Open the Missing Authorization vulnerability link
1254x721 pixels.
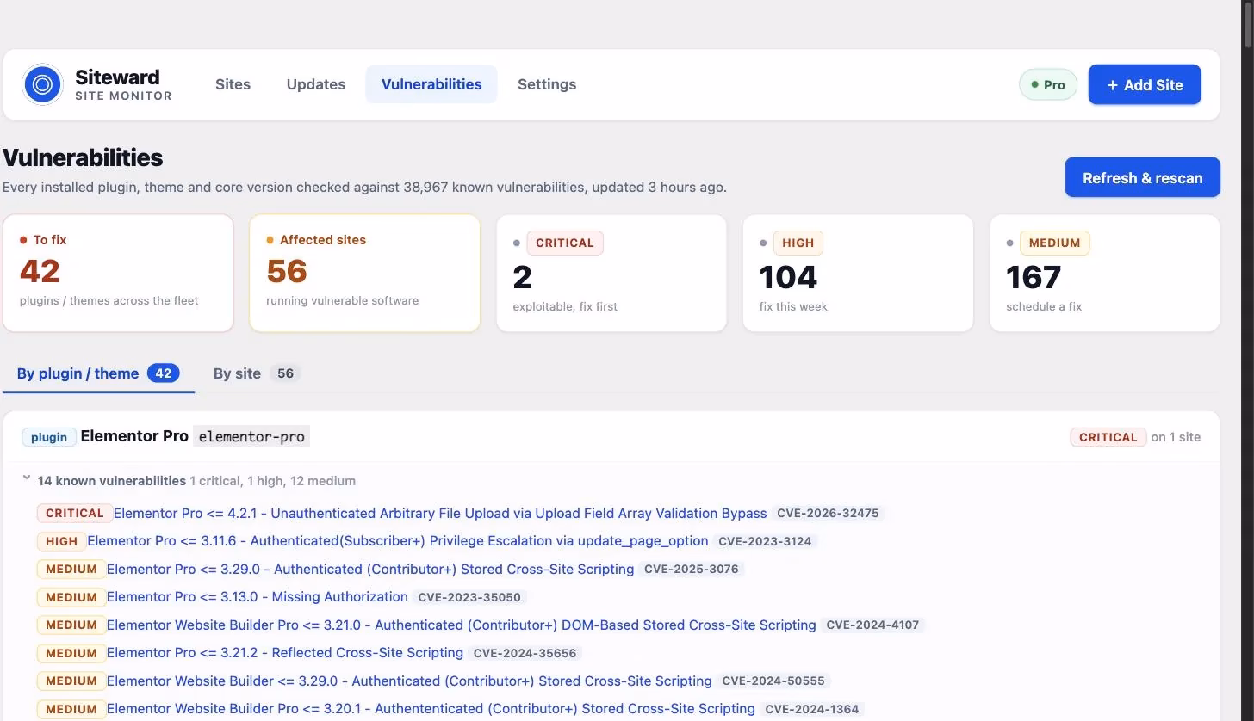(258, 597)
